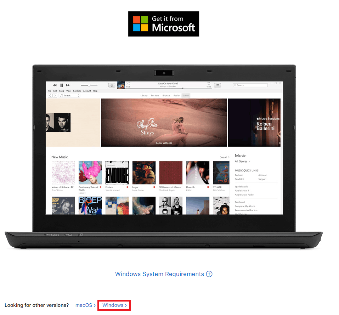Click the AirPlay icon in iTunes

pyautogui.click(x=112, y=85)
